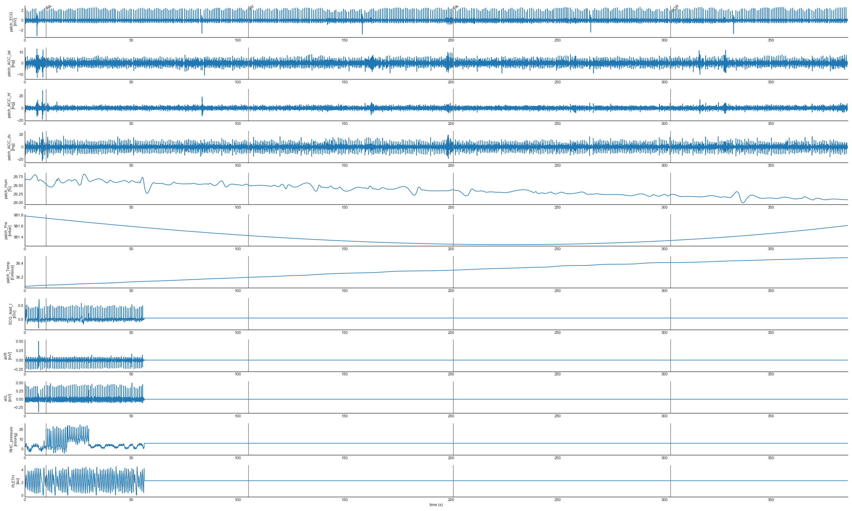The image size is (852, 511).
Task: Click the RA marker label at top
Action: [x=49, y=7]
